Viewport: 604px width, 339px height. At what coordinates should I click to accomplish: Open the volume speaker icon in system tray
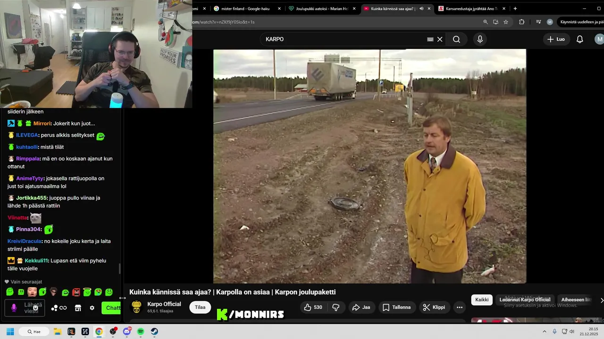pyautogui.click(x=572, y=331)
